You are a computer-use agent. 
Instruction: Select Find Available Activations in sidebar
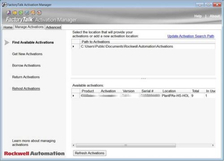tap(33, 42)
